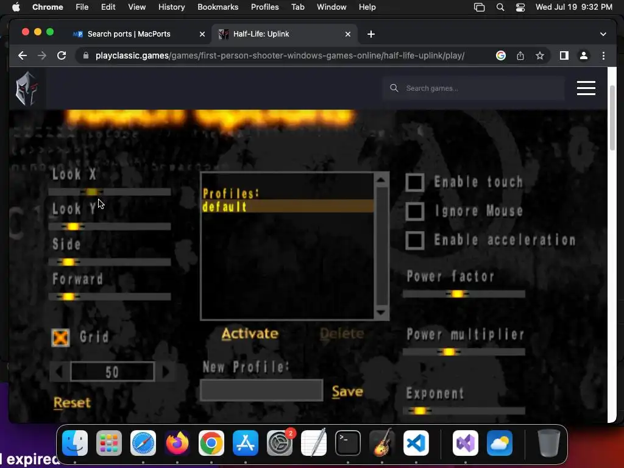View site information lock icon
This screenshot has height=468, width=624.
click(85, 55)
